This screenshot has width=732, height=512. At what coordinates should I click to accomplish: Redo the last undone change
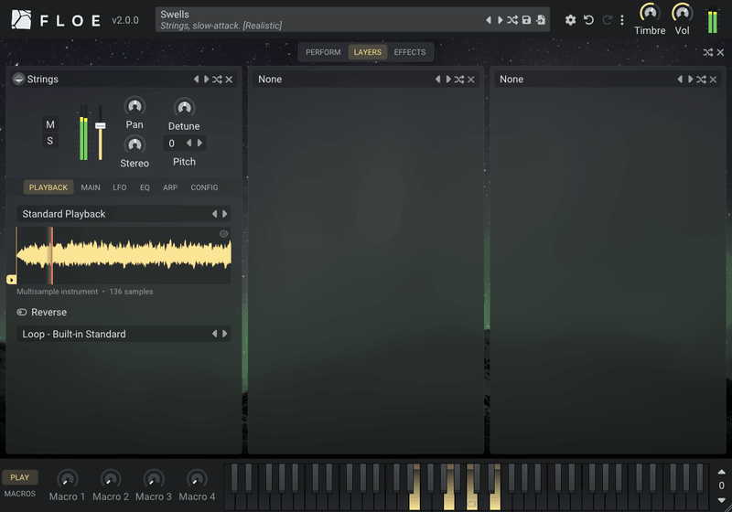pyautogui.click(x=607, y=20)
